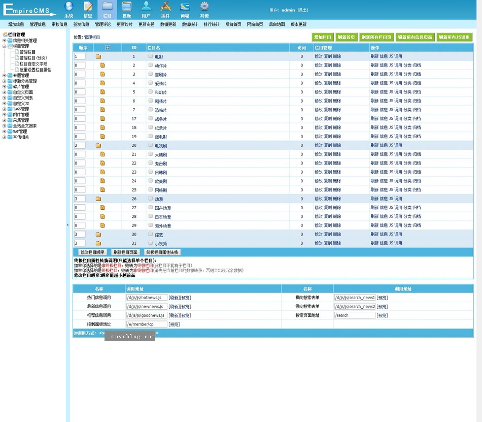The width and height of the screenshot is (482, 422).
Task: Click the 刷新所有信息页面 button
Action: click(415, 37)
